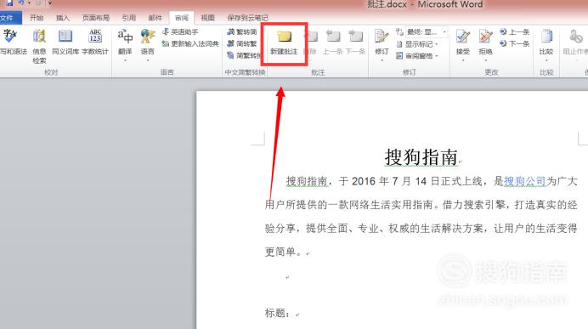The height and width of the screenshot is (329, 588).
Task: Open the 页面布局 ribbon tab
Action: [96, 18]
